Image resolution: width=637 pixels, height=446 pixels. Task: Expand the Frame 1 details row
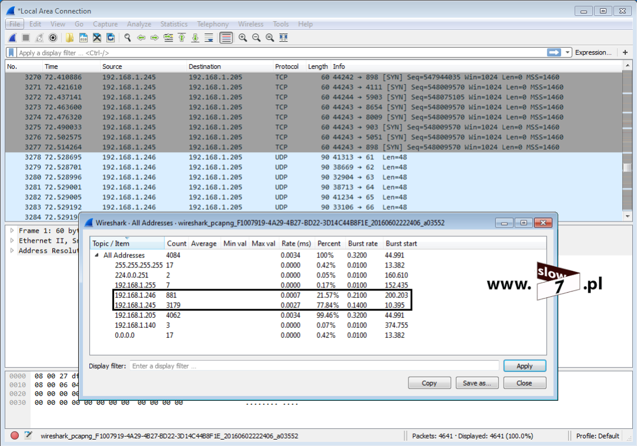pyautogui.click(x=12, y=230)
